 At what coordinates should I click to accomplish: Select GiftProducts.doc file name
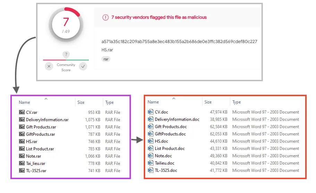click(x=170, y=134)
